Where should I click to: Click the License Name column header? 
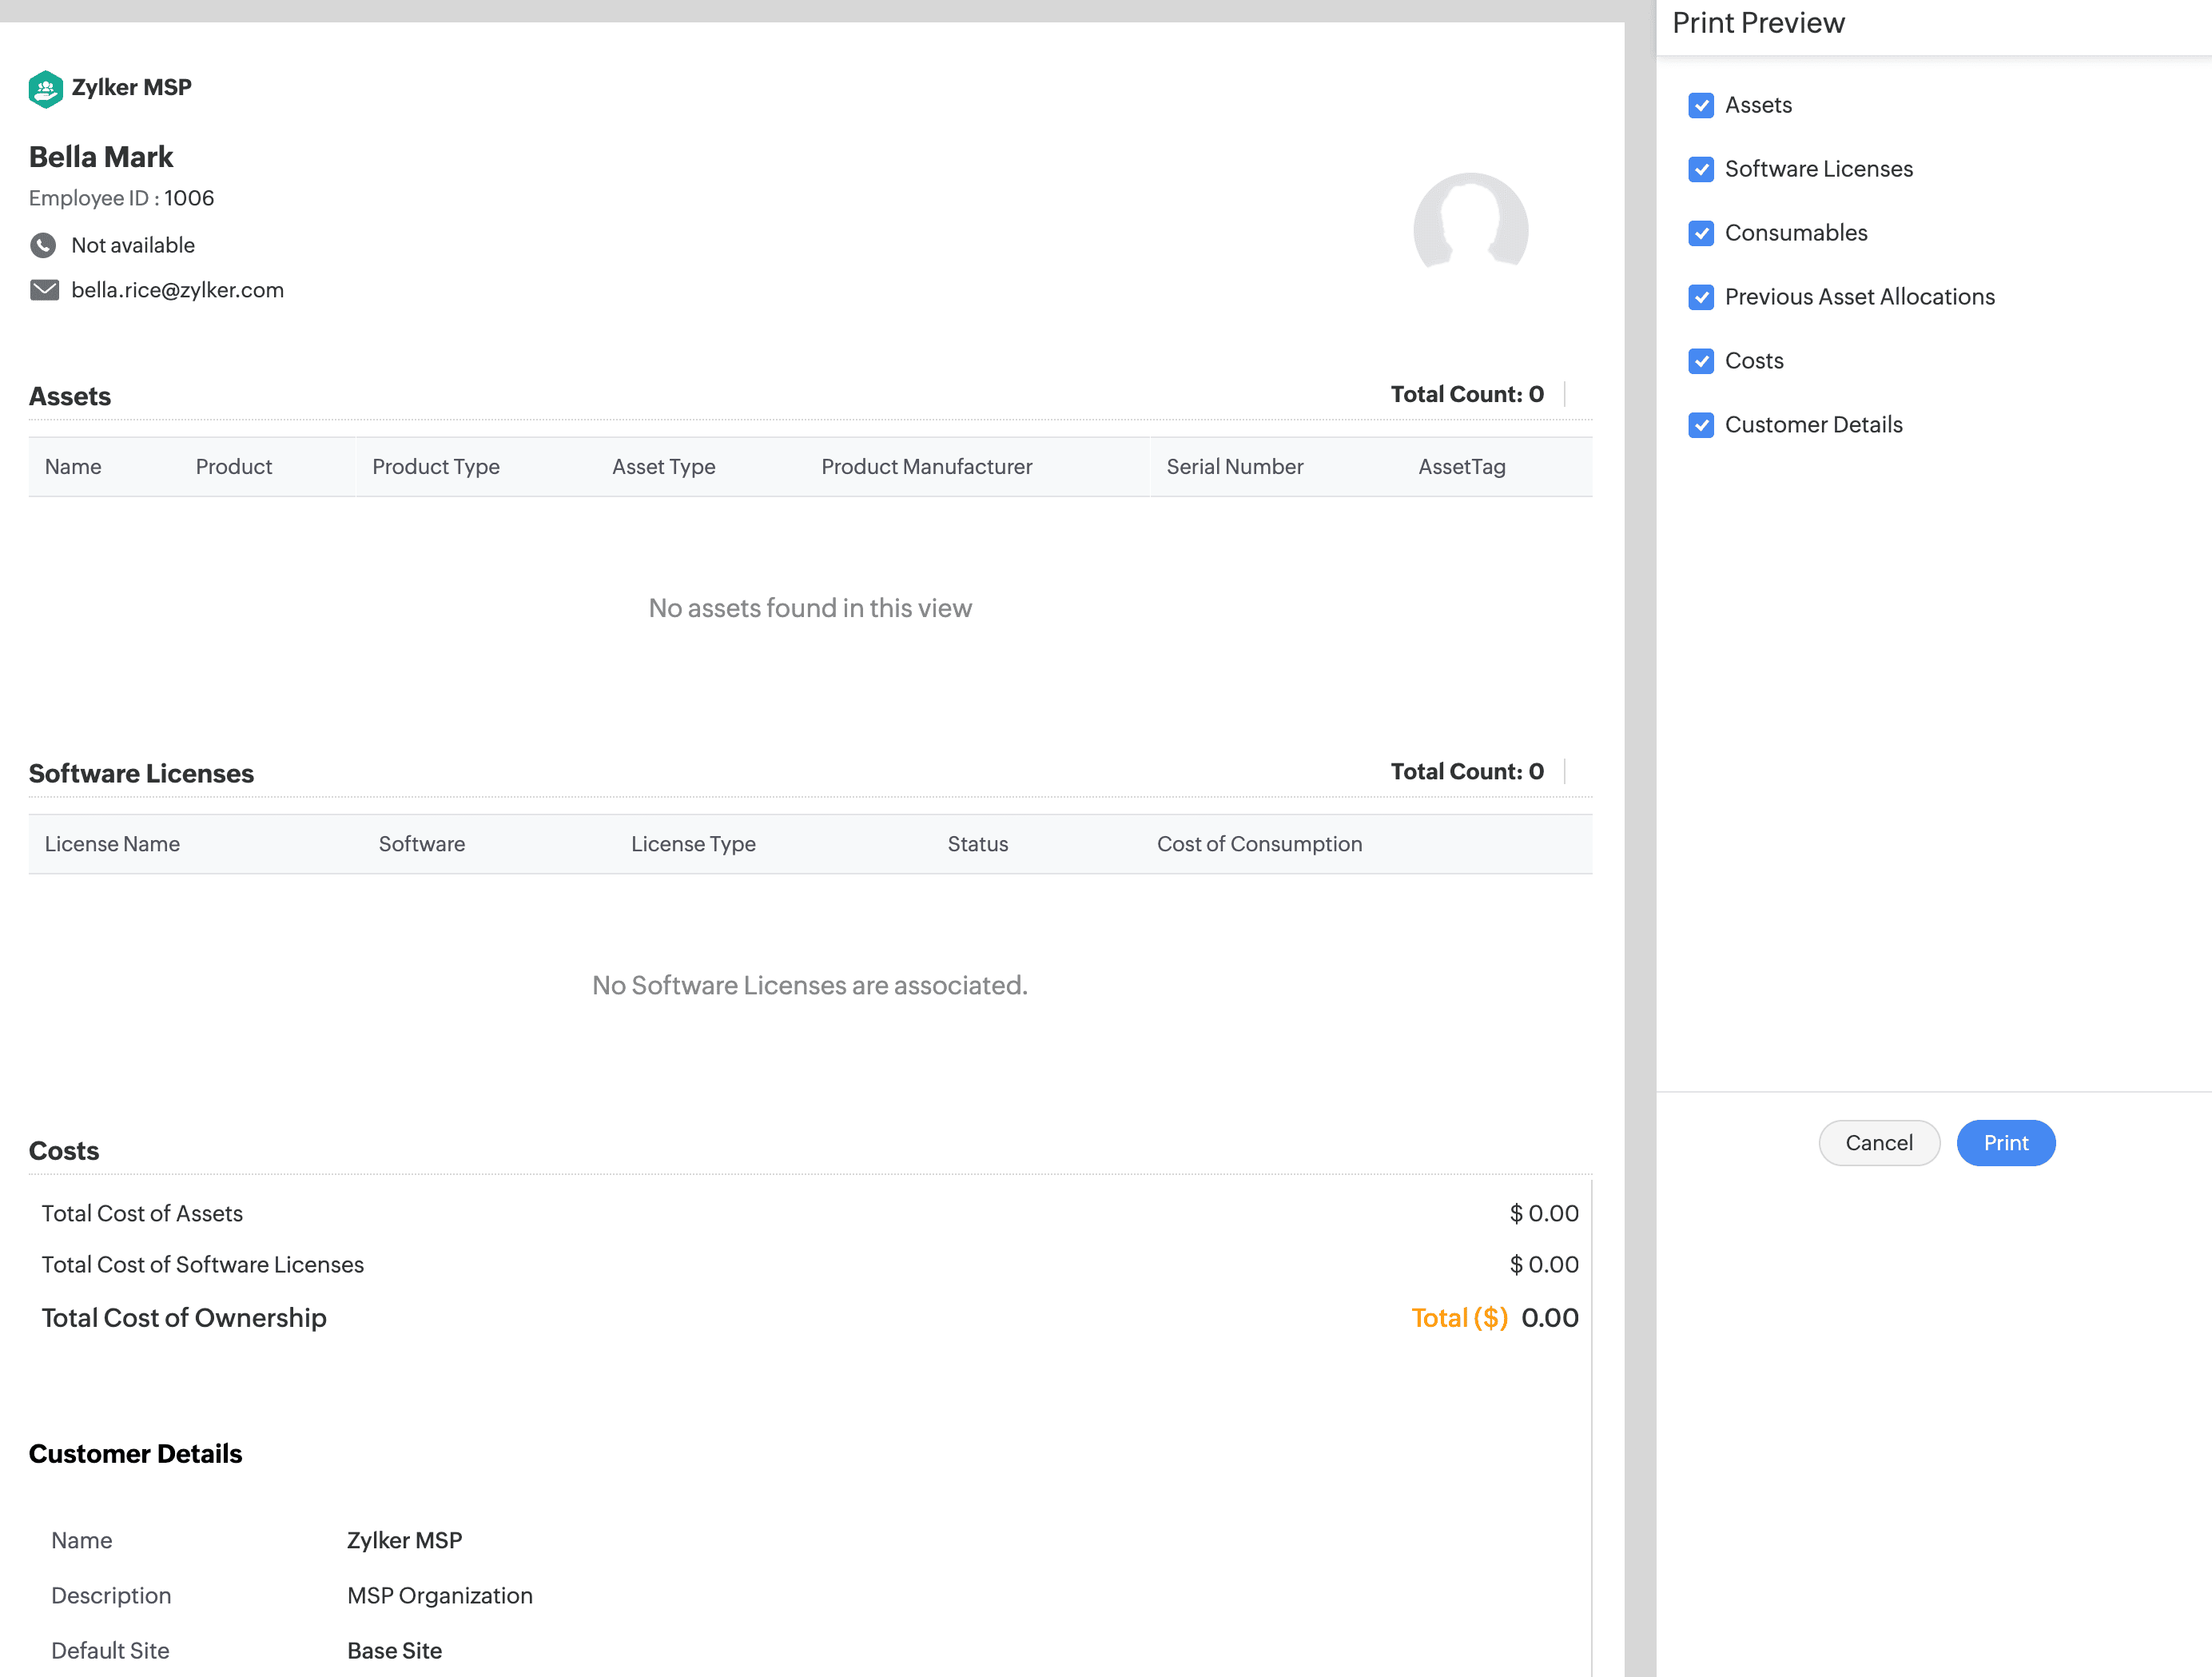click(x=112, y=844)
